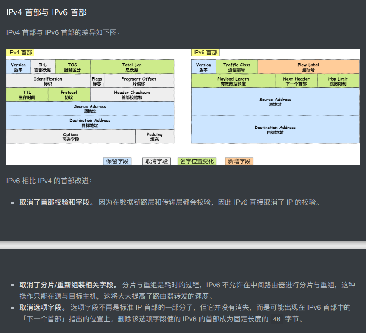Click the bold text "取消了分片/重新组装相关字段。"

[69, 285]
